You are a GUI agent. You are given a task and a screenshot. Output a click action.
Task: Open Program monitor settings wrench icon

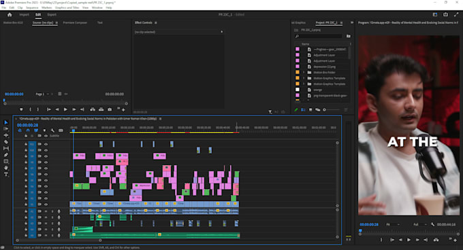(x=432, y=224)
